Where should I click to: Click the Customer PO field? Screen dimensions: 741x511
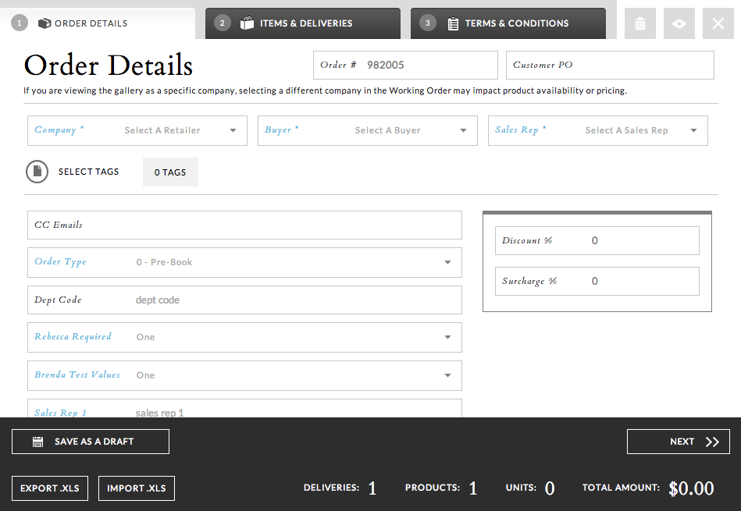610,66
